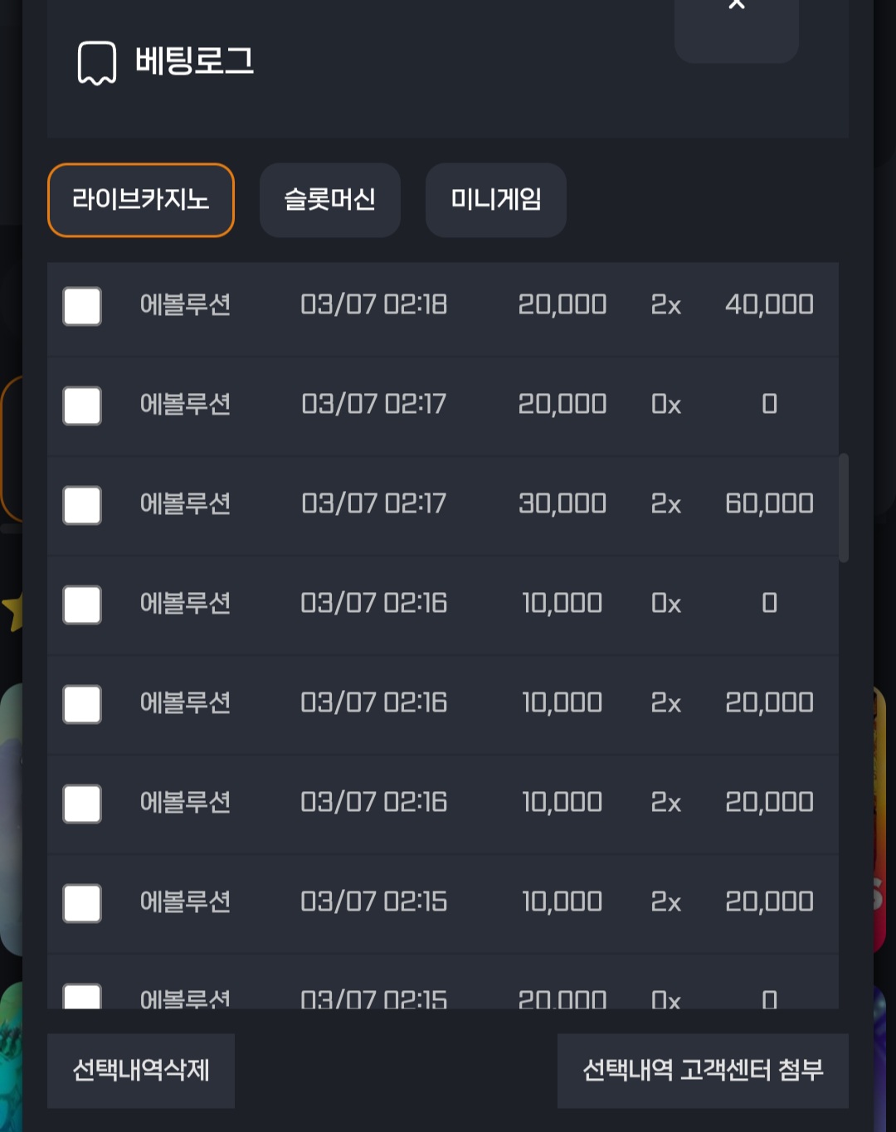
Task: Click 선택내역 고객센터 첨부 button
Action: (x=703, y=1071)
